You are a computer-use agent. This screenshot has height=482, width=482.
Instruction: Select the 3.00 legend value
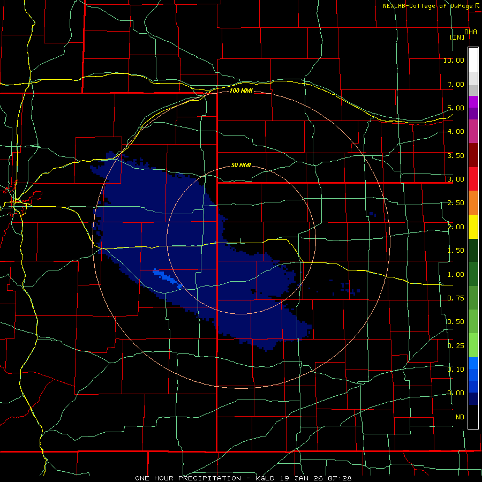point(456,179)
